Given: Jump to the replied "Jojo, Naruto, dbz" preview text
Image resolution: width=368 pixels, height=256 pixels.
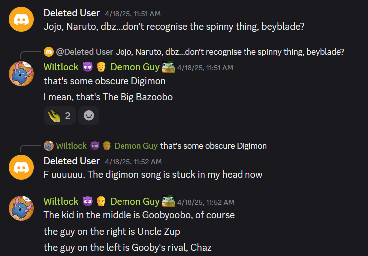Looking at the screenshot, I should 230,52.
